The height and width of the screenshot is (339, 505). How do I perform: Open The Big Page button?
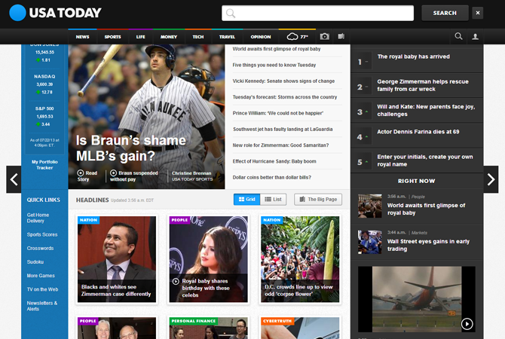[318, 200]
